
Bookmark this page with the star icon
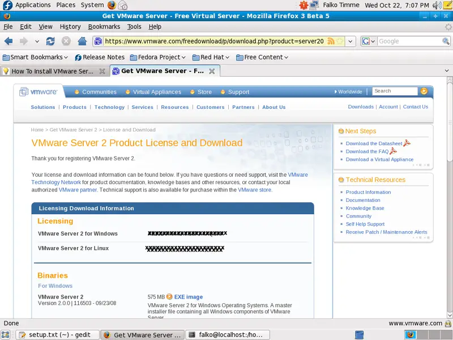[x=340, y=41]
